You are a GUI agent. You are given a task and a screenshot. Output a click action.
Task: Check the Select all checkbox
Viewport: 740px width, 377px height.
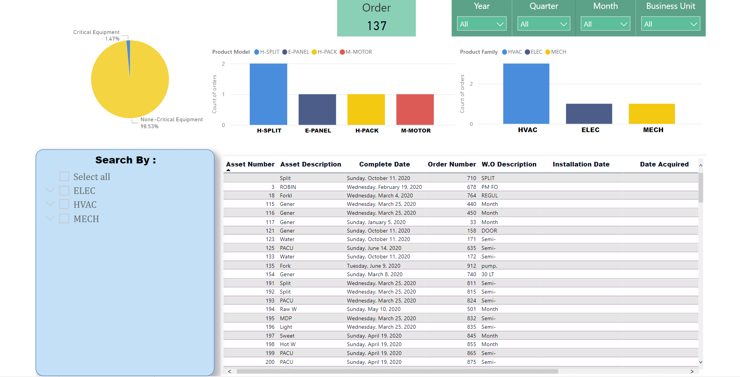point(64,176)
